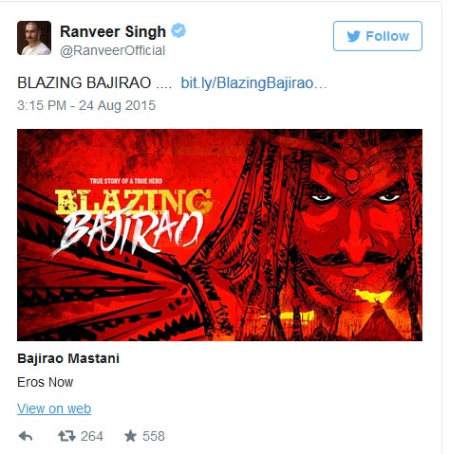Click the @RanveerOfficial handle
Viewport: 449px width, 454px height.
pos(112,50)
